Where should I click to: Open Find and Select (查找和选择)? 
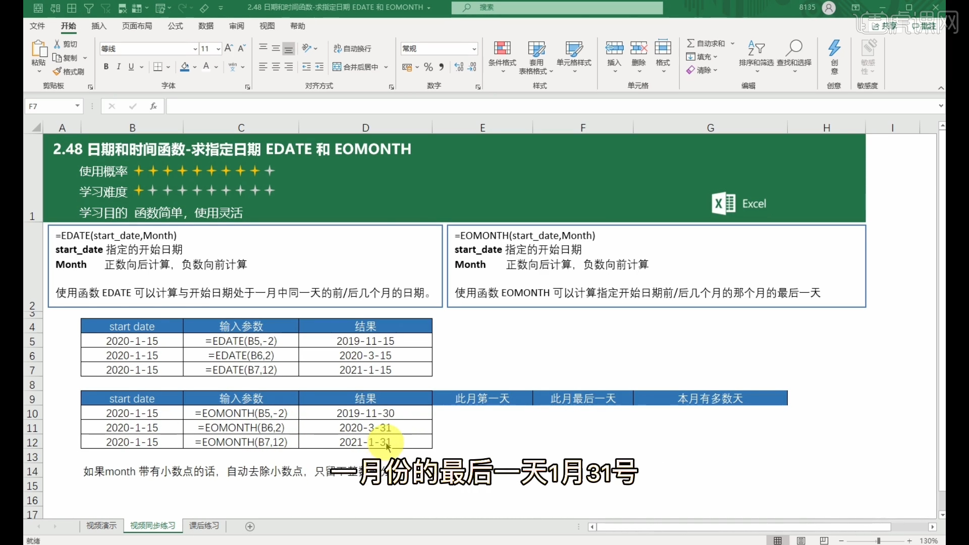[x=794, y=56]
